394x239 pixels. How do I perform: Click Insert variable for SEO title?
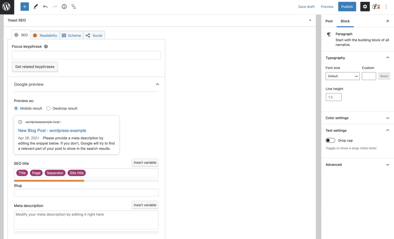click(x=145, y=163)
